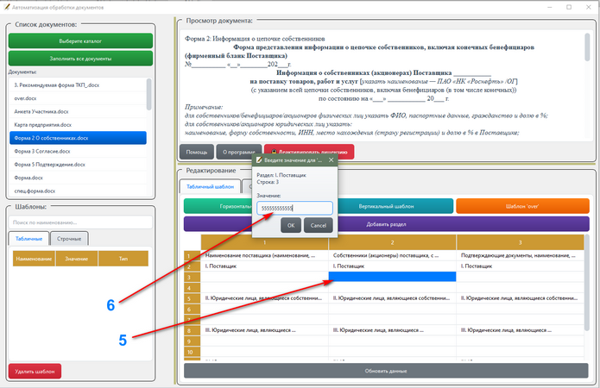The width and height of the screenshot is (600, 388).
Task: Click Наименование column header
Action: (x=34, y=259)
